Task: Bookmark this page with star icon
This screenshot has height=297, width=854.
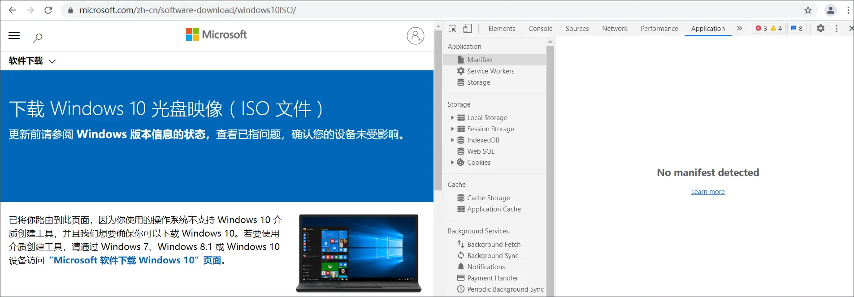Action: click(x=808, y=10)
